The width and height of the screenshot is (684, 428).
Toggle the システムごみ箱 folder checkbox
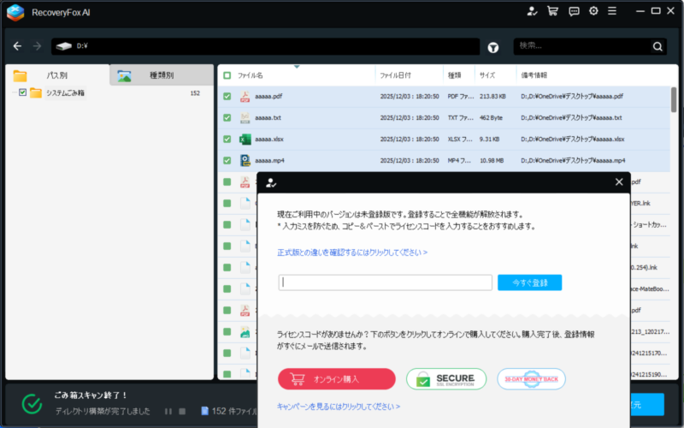pos(23,92)
